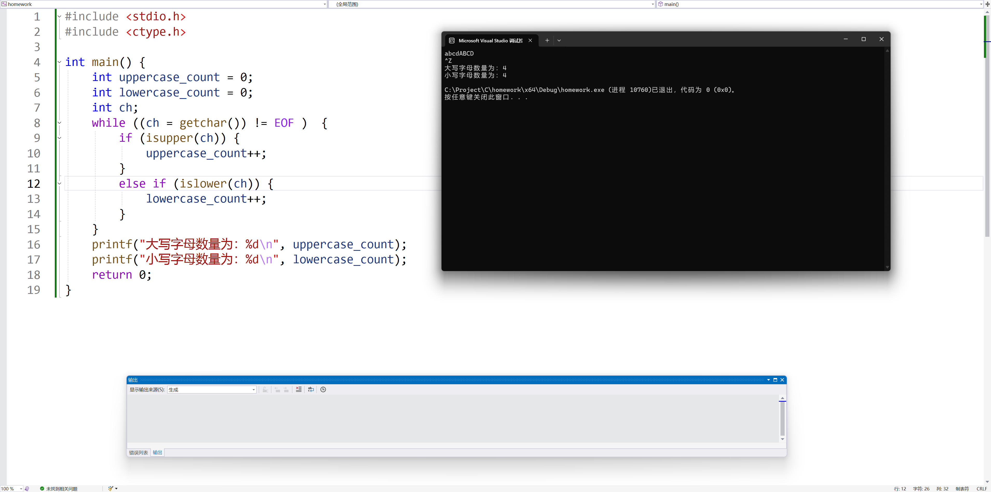
Task: Close the Visual Studio debug console tab
Action: tap(530, 41)
